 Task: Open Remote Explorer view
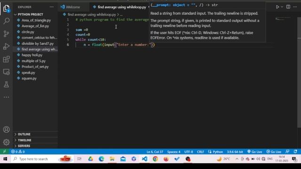click(x=6, y=72)
